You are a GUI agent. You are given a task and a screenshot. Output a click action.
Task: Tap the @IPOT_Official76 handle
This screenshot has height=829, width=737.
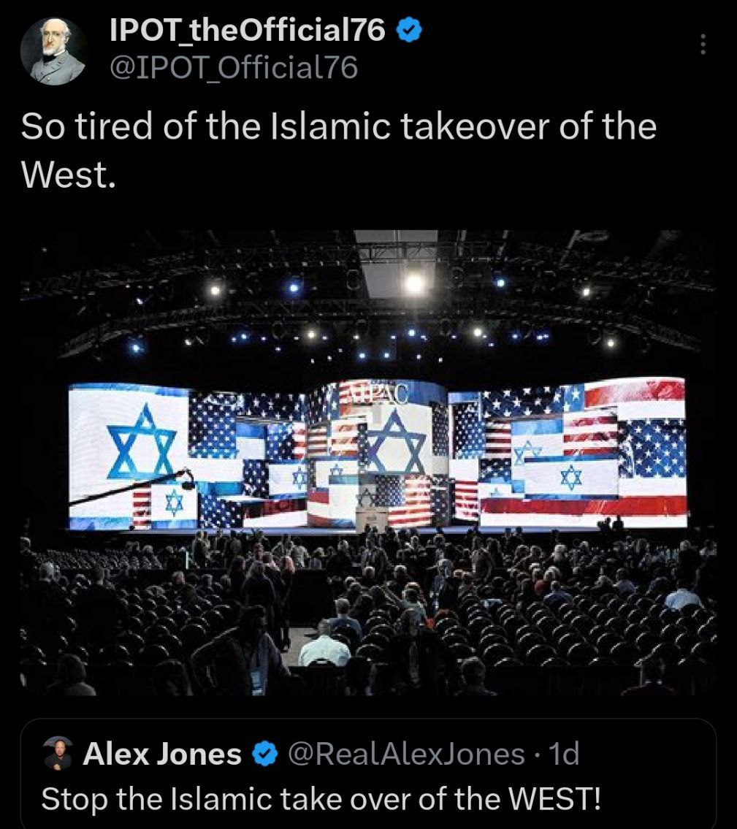pyautogui.click(x=233, y=67)
